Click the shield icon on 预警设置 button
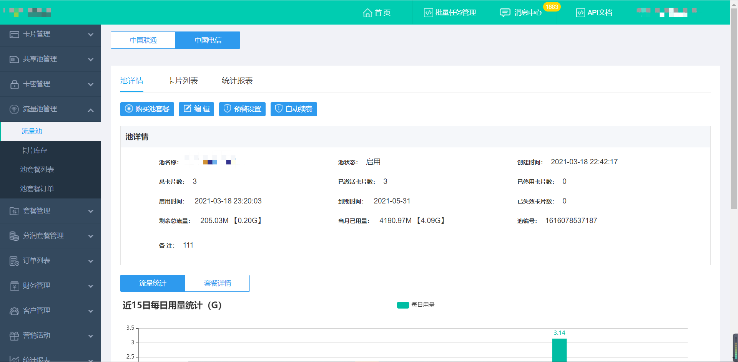The height and width of the screenshot is (362, 738). point(227,109)
